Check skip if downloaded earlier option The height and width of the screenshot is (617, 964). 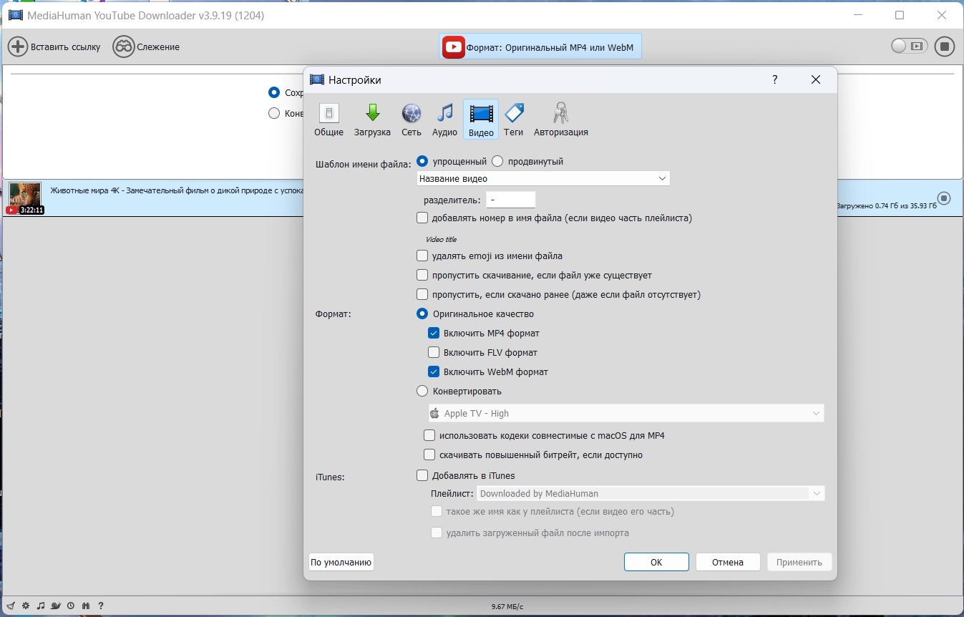[x=422, y=295]
